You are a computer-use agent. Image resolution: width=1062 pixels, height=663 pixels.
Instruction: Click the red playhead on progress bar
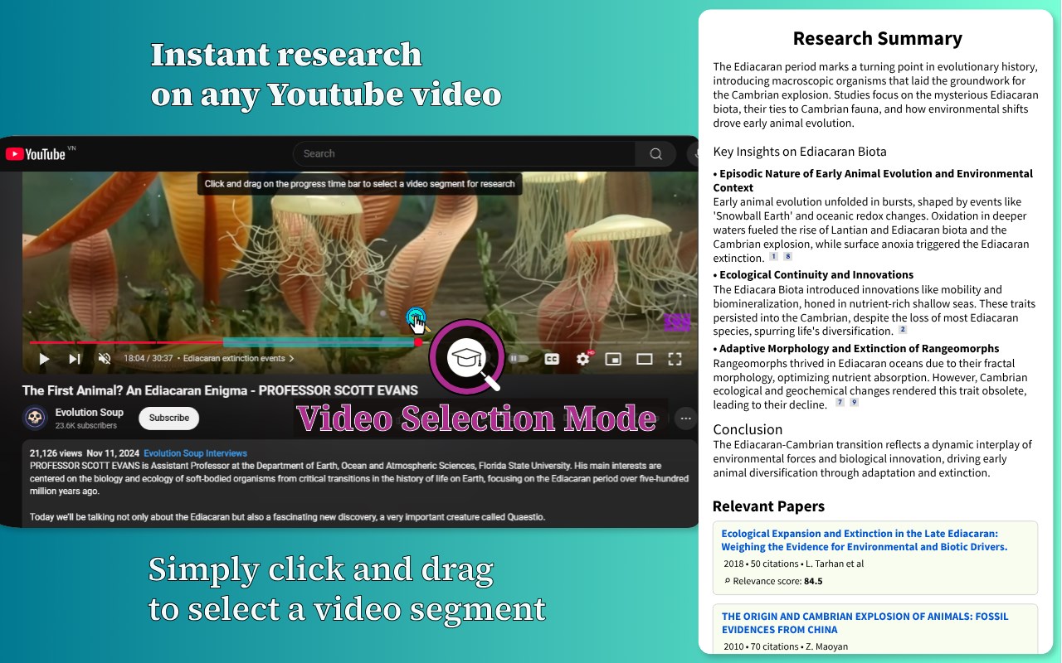pos(418,341)
